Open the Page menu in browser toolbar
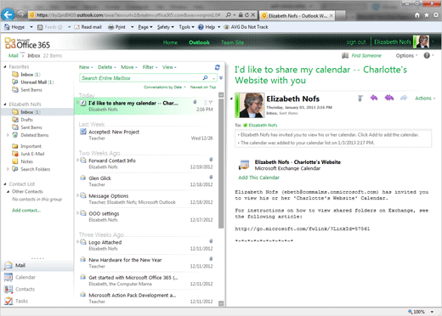The image size is (442, 316). pos(145,27)
